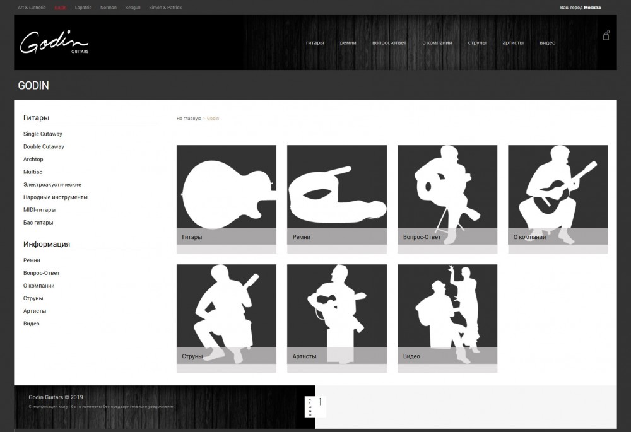Screen dimensions: 631x432
Task: Open MIDI-гитары sidebar category
Action: [39, 210]
